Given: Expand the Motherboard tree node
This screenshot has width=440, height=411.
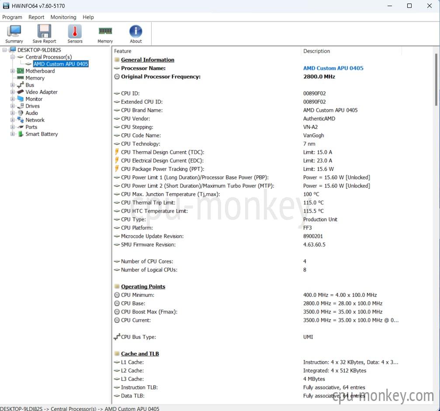Looking at the screenshot, I should tap(13, 71).
